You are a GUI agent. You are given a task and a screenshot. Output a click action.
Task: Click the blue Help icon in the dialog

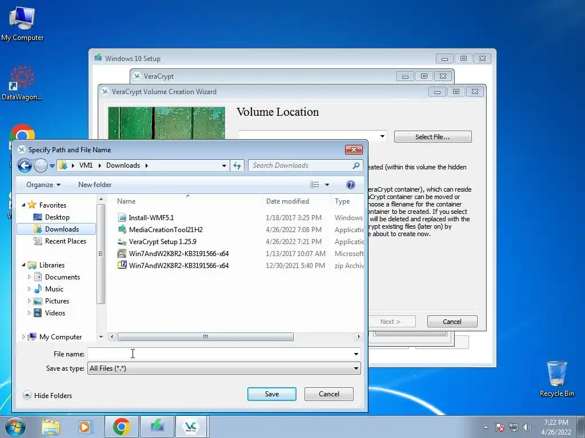coord(350,185)
